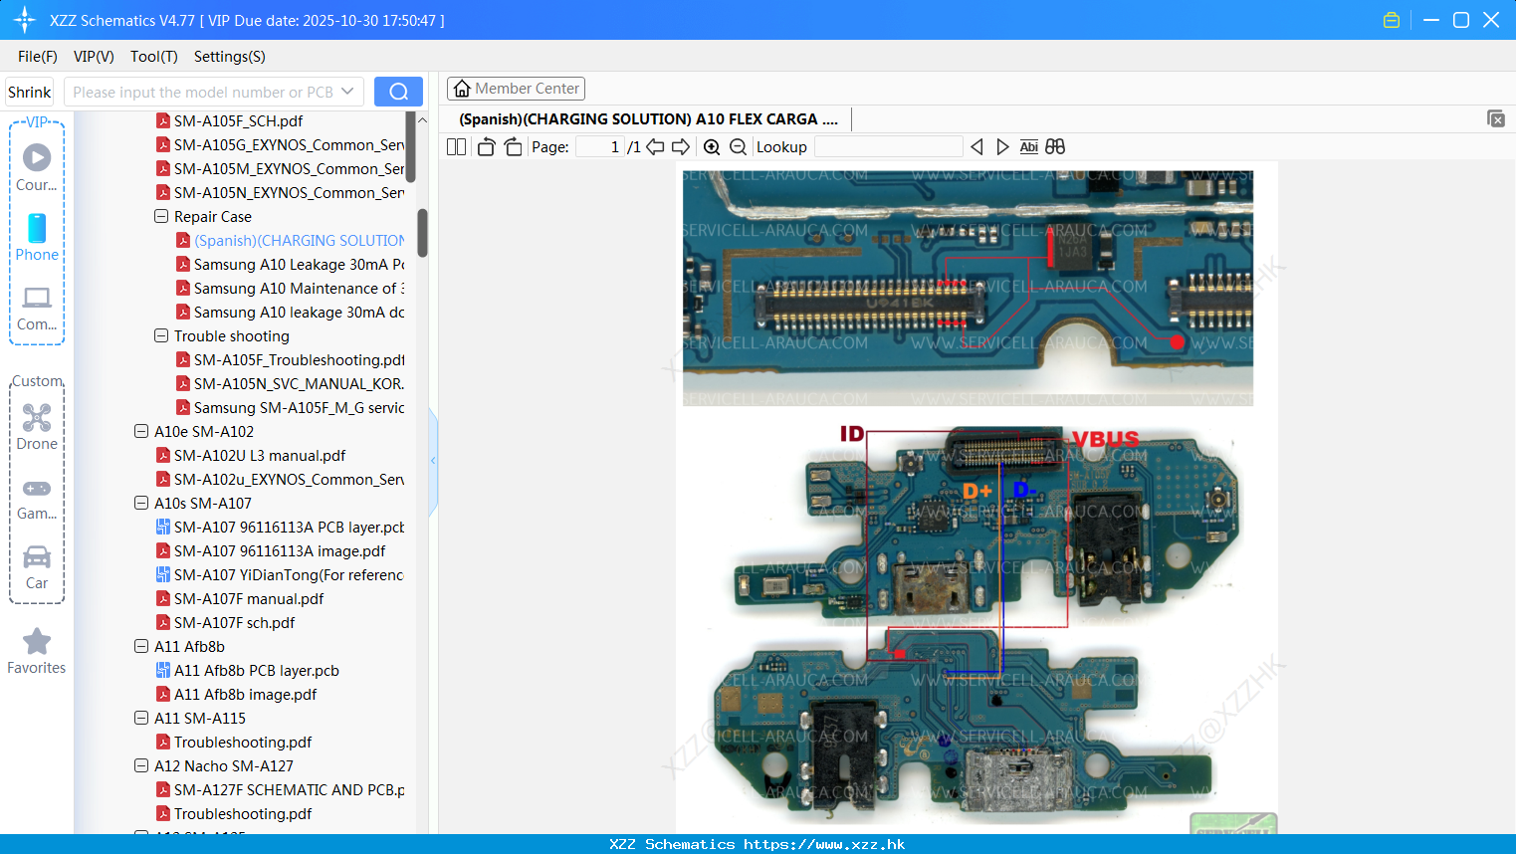Click the XZZ app logo
This screenshot has height=854, width=1516.
click(25, 20)
